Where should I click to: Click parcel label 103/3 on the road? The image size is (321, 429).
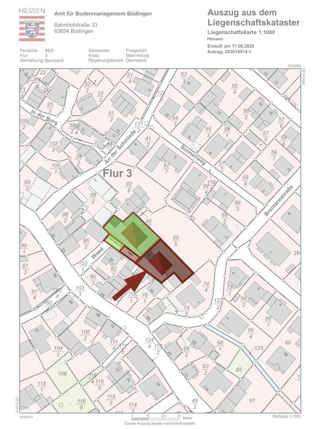[80, 291]
